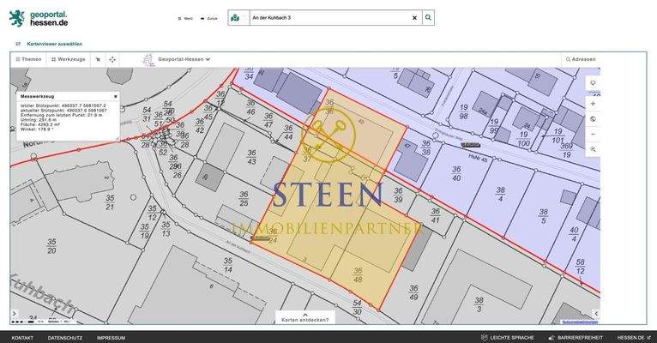Click the address search category icon
This screenshot has width=657, height=343.
tap(236, 17)
